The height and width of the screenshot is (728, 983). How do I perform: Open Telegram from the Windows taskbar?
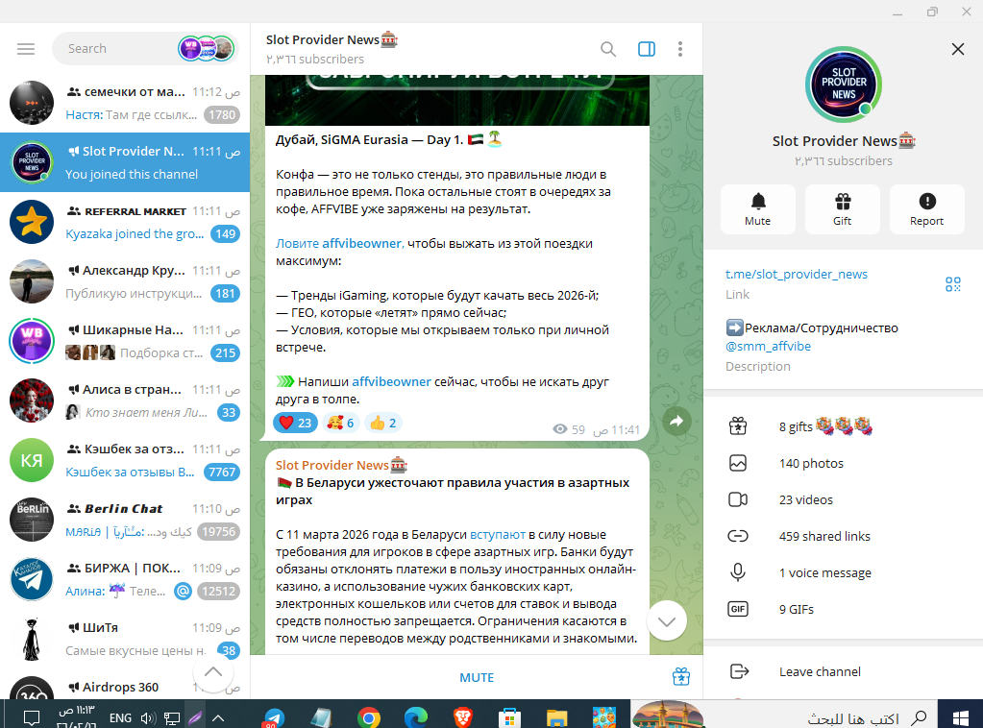coord(274,718)
